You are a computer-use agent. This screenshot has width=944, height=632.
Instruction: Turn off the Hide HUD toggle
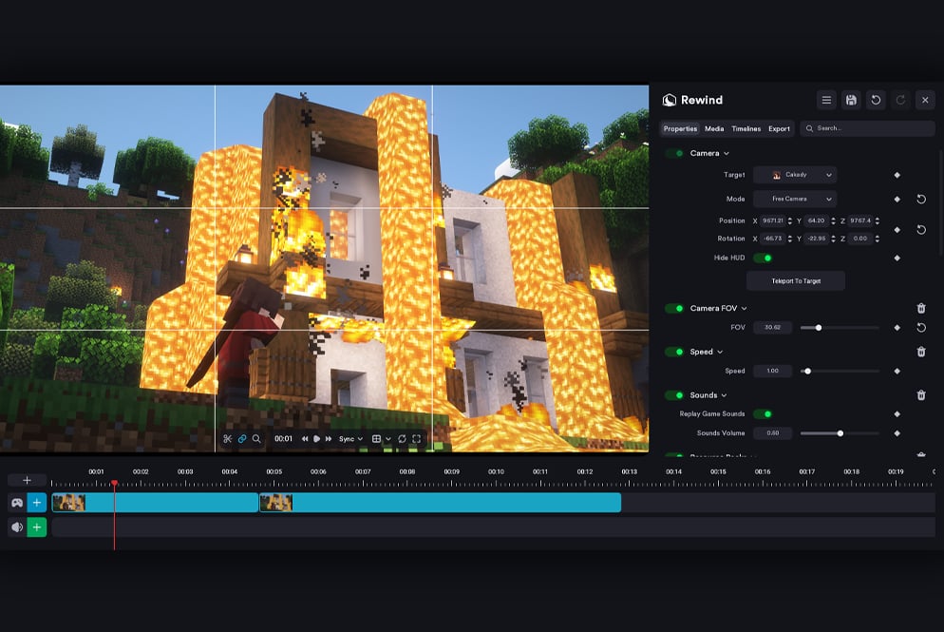pyautogui.click(x=766, y=257)
